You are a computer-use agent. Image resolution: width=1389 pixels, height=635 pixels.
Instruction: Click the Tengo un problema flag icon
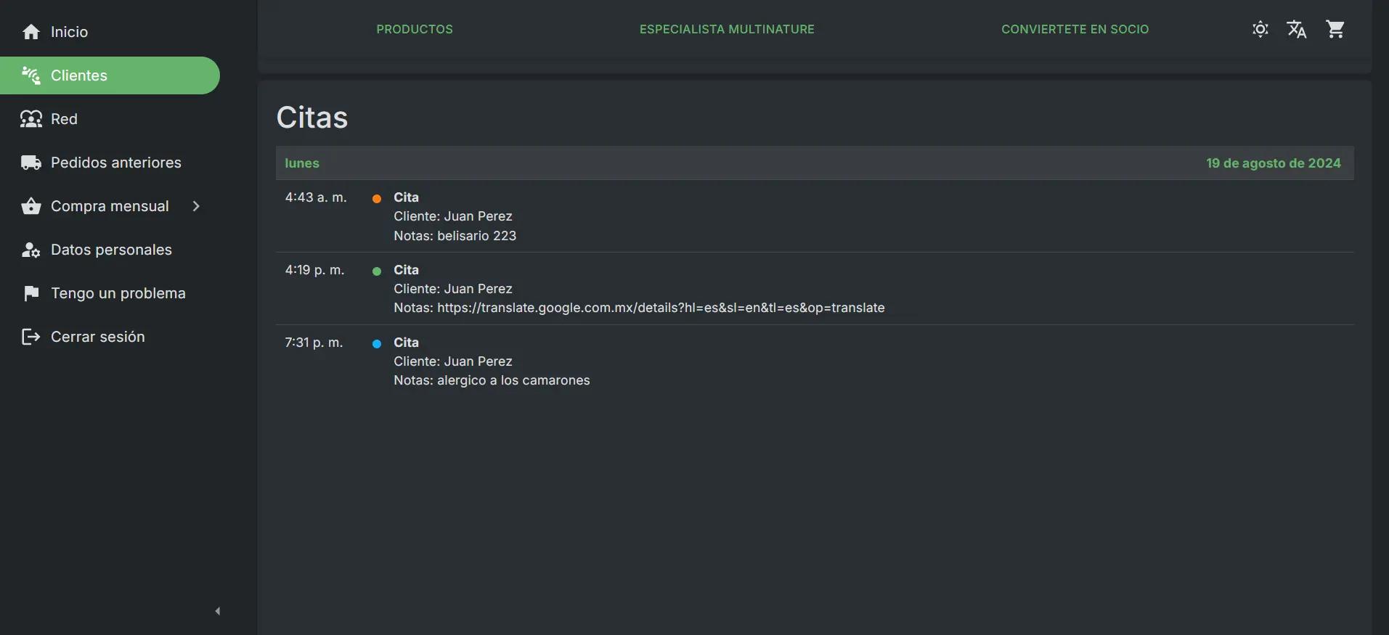click(x=31, y=293)
